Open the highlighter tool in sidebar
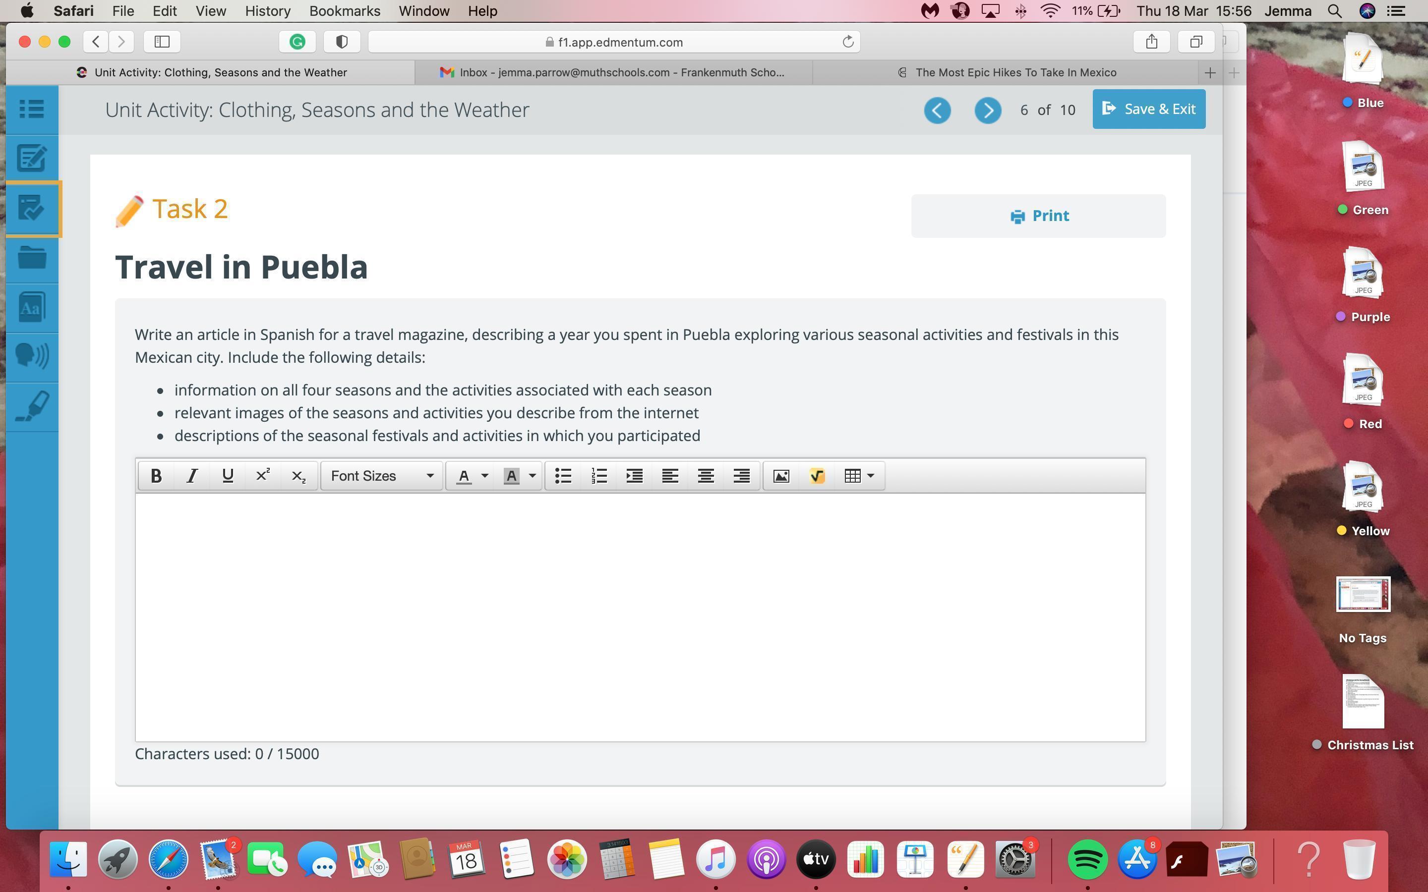Image resolution: width=1428 pixels, height=892 pixels. pos(32,406)
